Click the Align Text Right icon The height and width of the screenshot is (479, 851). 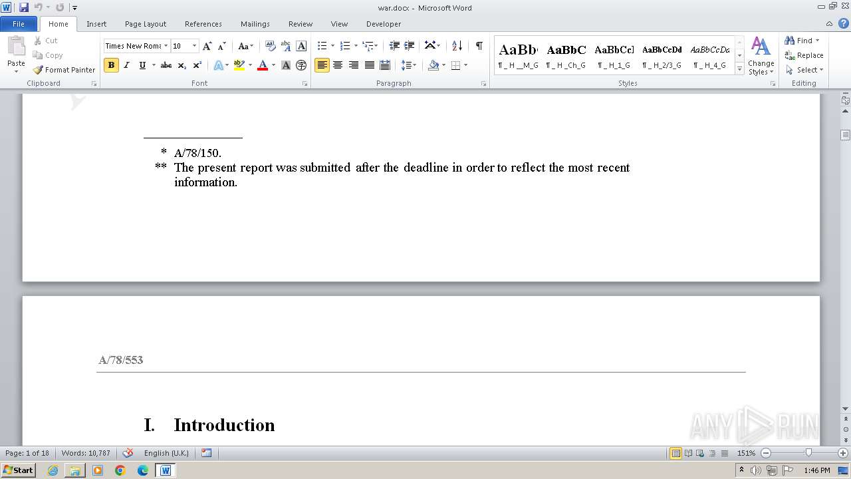point(353,65)
